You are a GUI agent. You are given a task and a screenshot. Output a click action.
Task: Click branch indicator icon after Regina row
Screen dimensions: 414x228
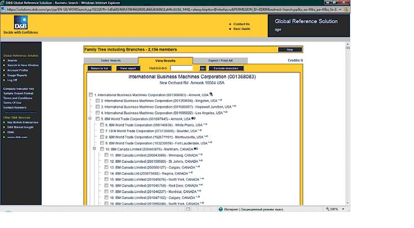pos(191,173)
